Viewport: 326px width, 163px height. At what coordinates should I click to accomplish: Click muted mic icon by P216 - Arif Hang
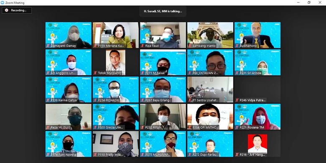pyautogui.click(x=237, y=155)
